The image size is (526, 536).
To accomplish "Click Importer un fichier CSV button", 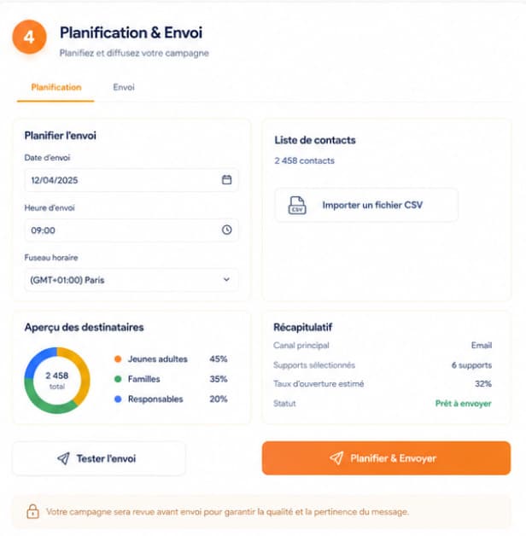I will click(x=366, y=205).
